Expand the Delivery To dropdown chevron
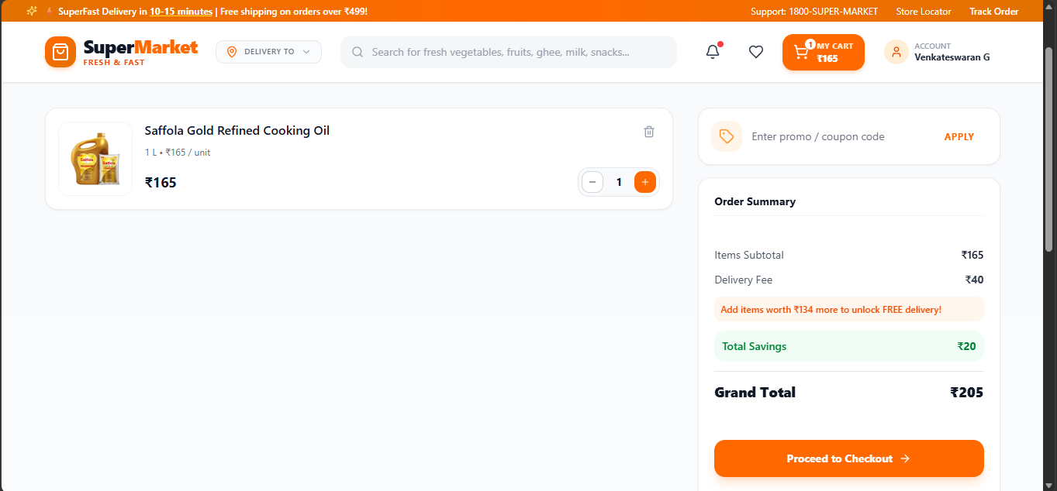Screen dimensions: 1057x491 tap(306, 52)
